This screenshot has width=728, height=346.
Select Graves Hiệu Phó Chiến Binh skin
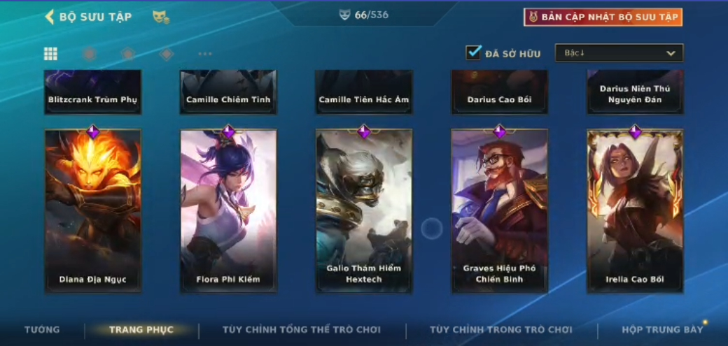[x=500, y=211]
